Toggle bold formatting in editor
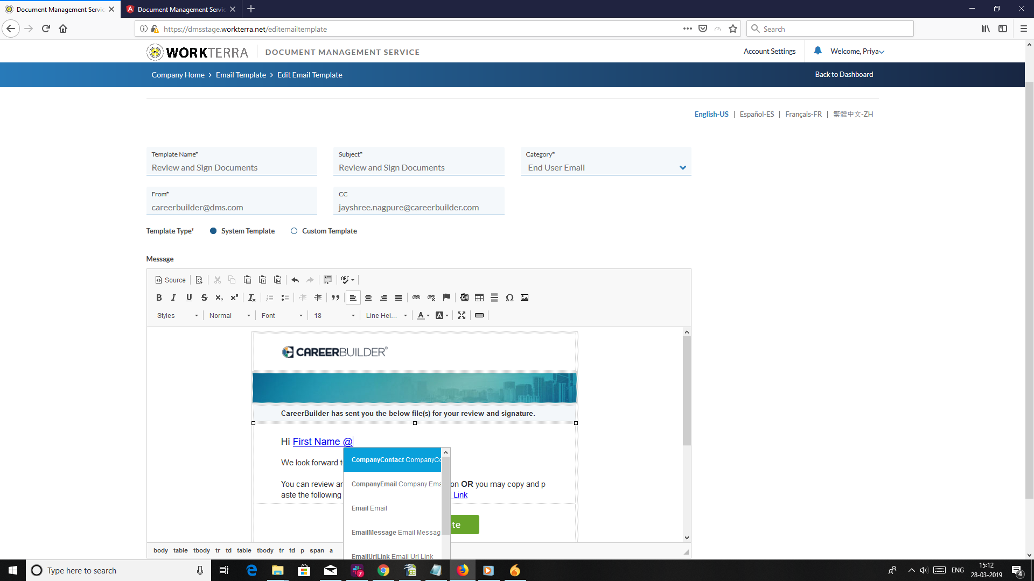 pos(159,297)
